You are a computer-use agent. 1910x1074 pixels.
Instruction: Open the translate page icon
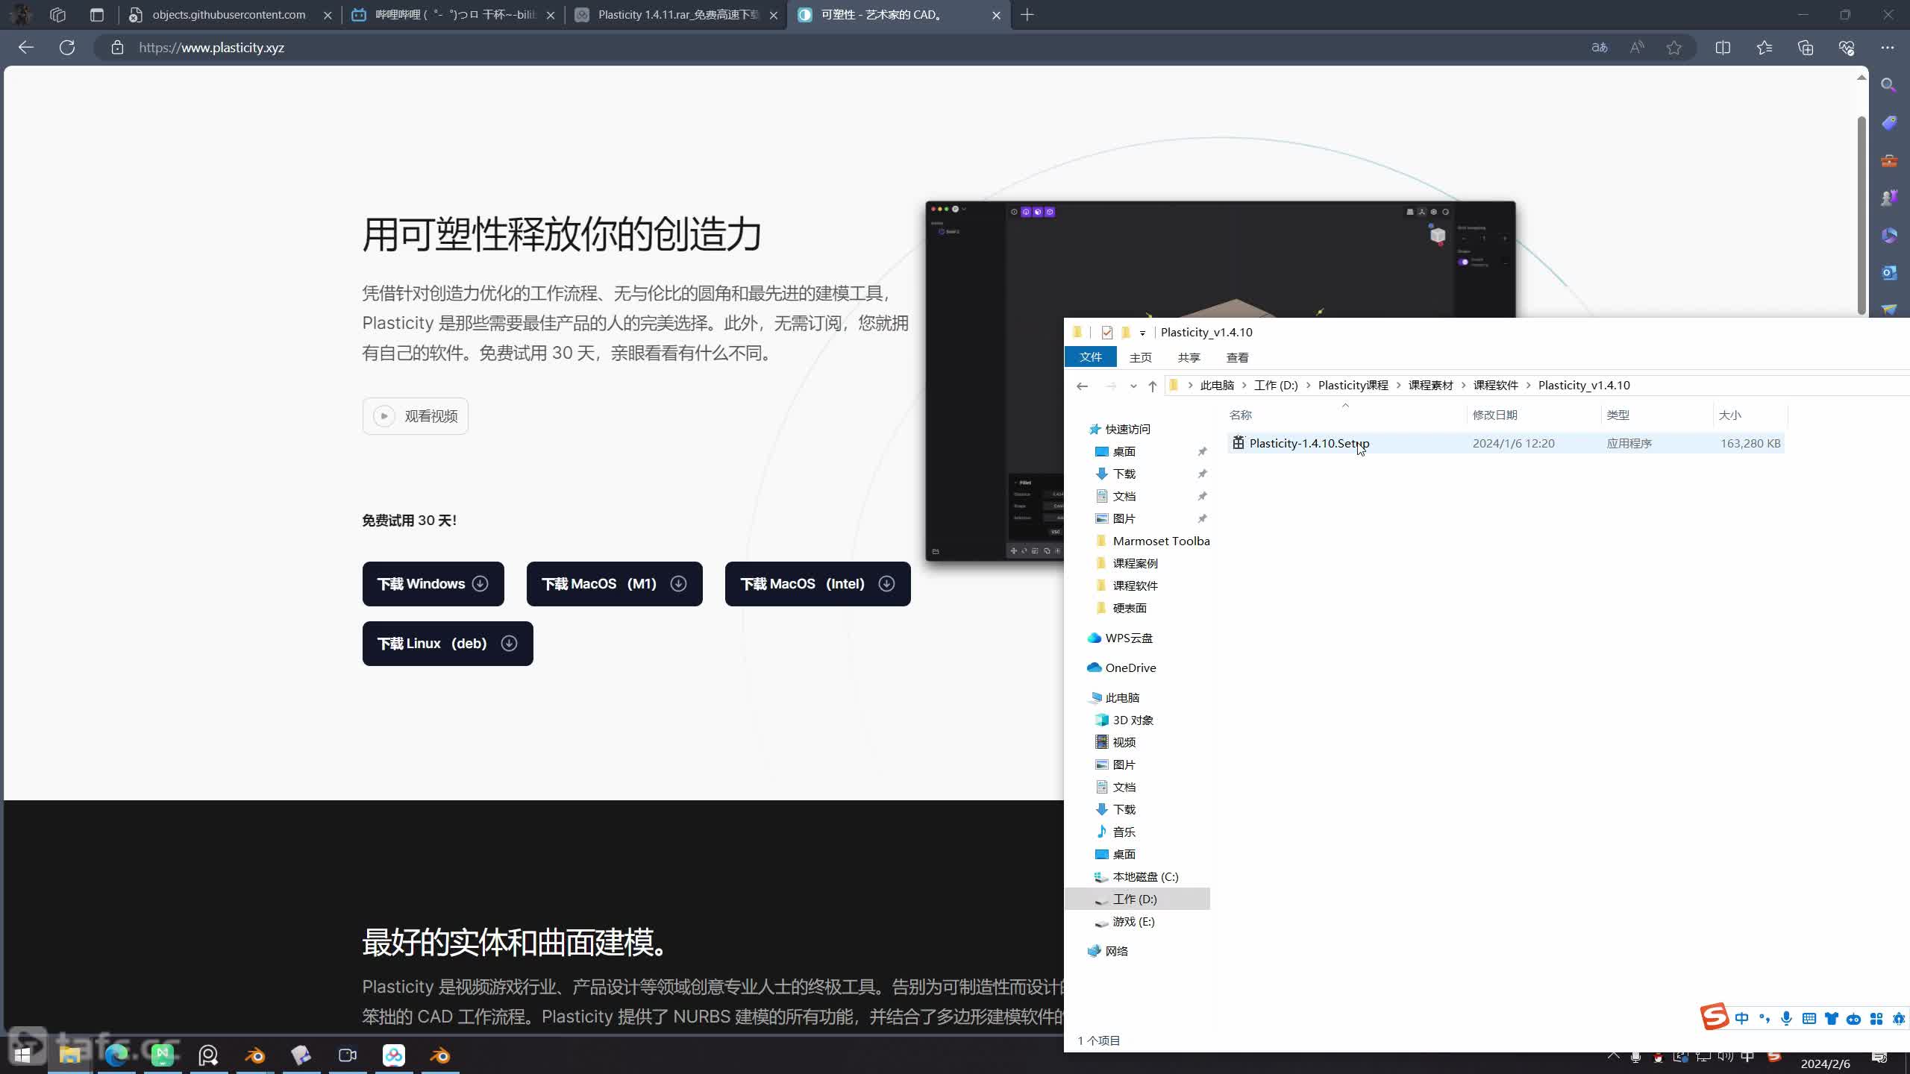pyautogui.click(x=1599, y=48)
